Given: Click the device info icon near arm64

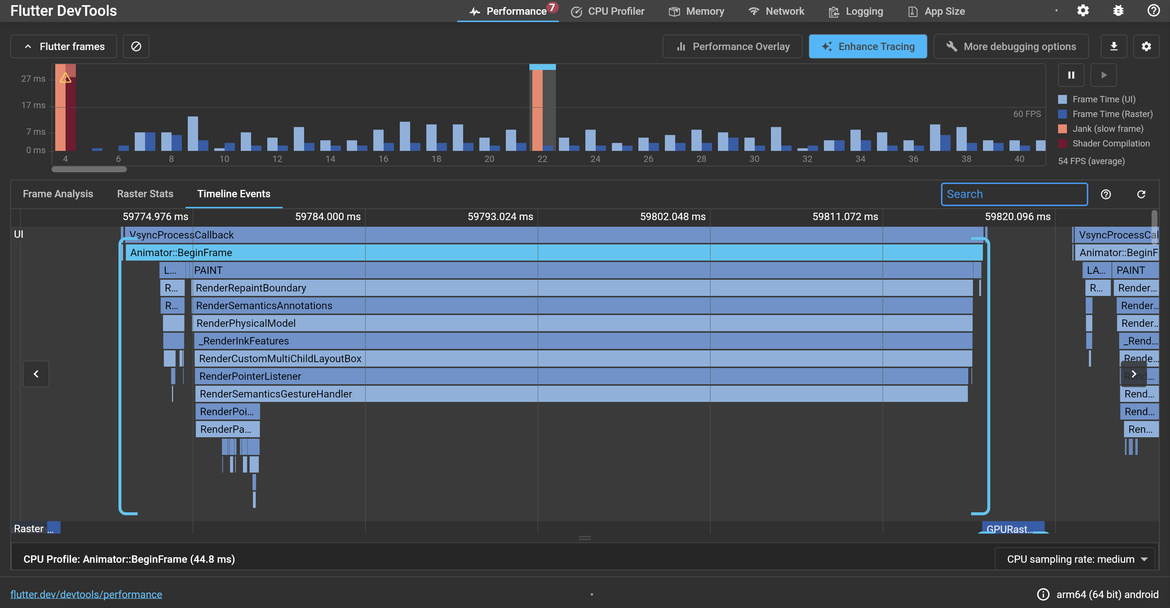Looking at the screenshot, I should 1043,594.
